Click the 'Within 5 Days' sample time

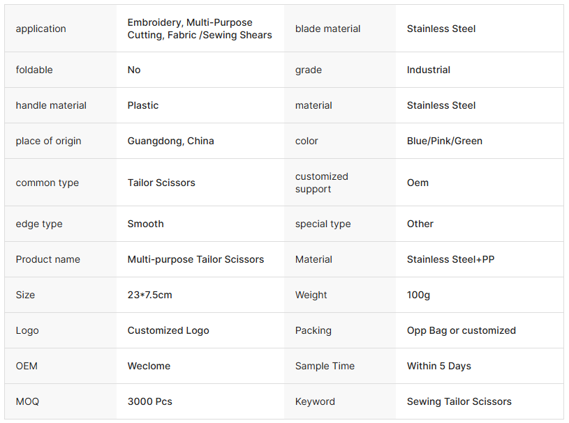[439, 366]
